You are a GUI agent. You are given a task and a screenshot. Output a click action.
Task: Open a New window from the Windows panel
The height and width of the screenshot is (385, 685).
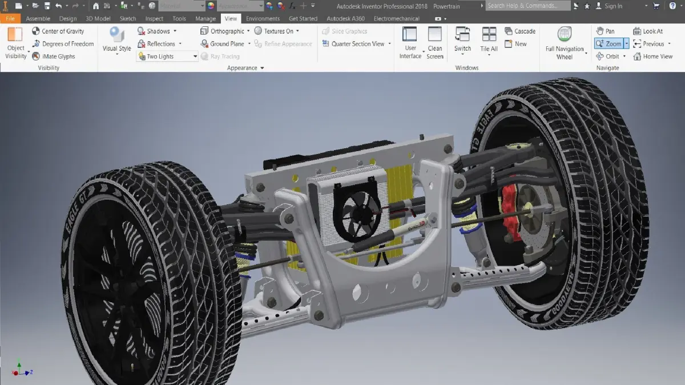tap(515, 44)
